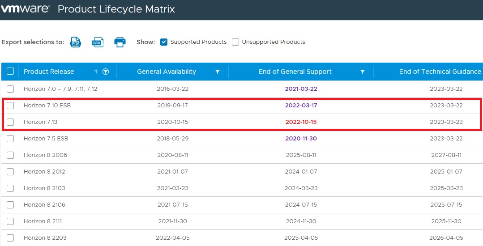This screenshot has width=483, height=246.
Task: Select Horizon 7.13 row checkbox
Action: 10,122
